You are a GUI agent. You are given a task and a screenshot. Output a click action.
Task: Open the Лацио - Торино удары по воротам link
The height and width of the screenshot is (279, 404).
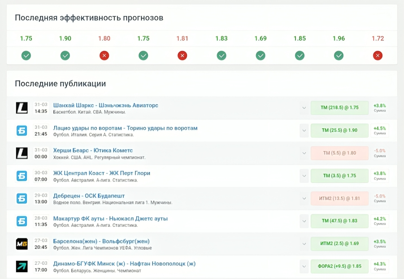125,128
